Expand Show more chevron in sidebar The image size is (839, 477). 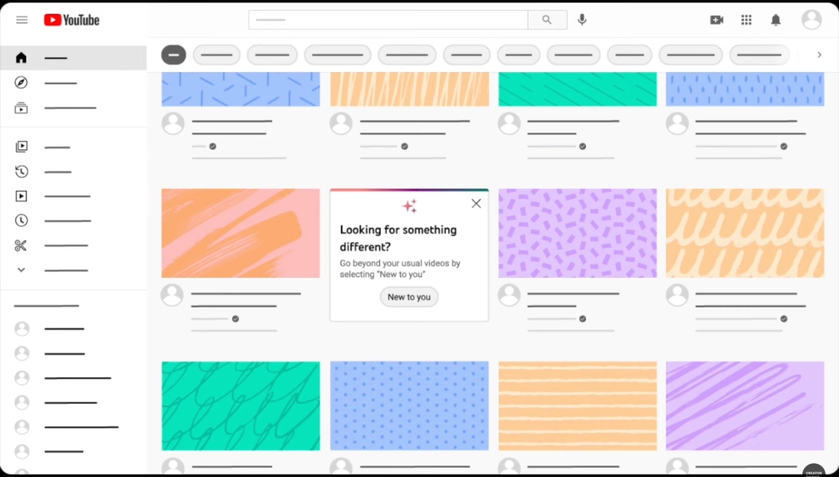(20, 270)
